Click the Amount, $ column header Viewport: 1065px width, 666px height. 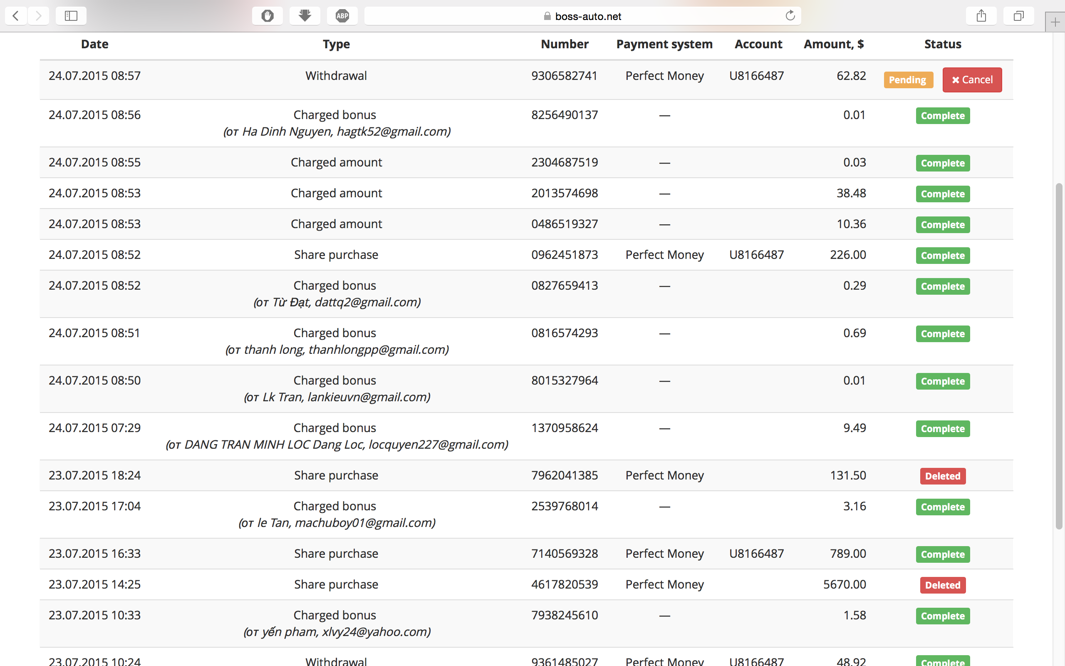coord(834,44)
